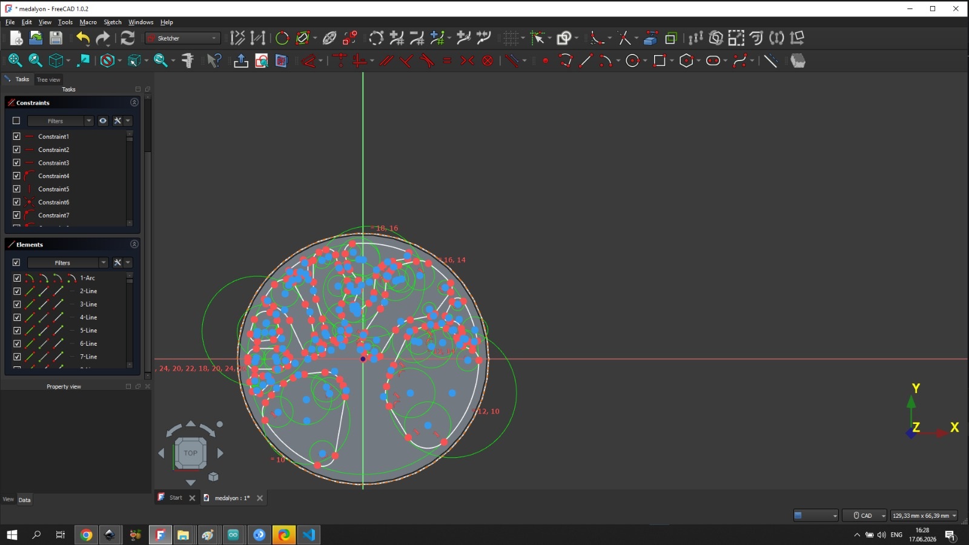The width and height of the screenshot is (969, 545).
Task: Toggle the 1-Arc element checkbox
Action: pyautogui.click(x=16, y=278)
